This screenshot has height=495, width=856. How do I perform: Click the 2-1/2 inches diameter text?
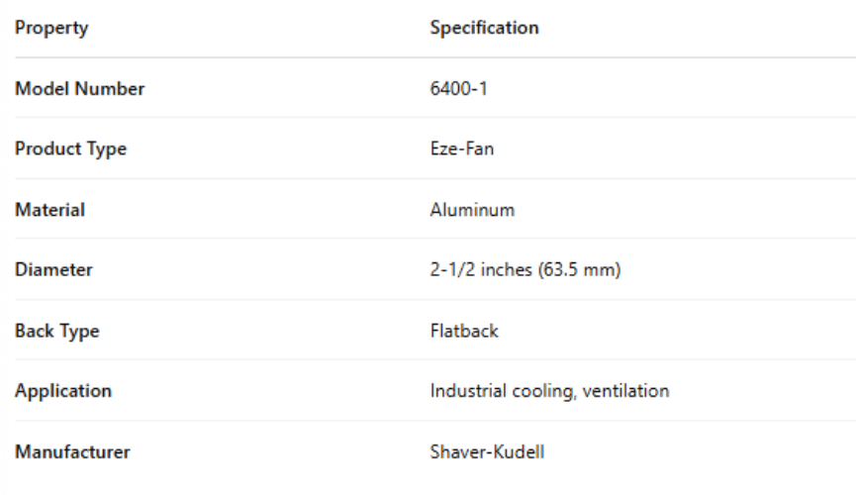(479, 270)
